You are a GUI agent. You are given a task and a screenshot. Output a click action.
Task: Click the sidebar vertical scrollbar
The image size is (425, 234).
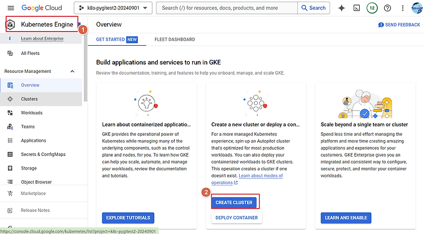click(x=86, y=68)
